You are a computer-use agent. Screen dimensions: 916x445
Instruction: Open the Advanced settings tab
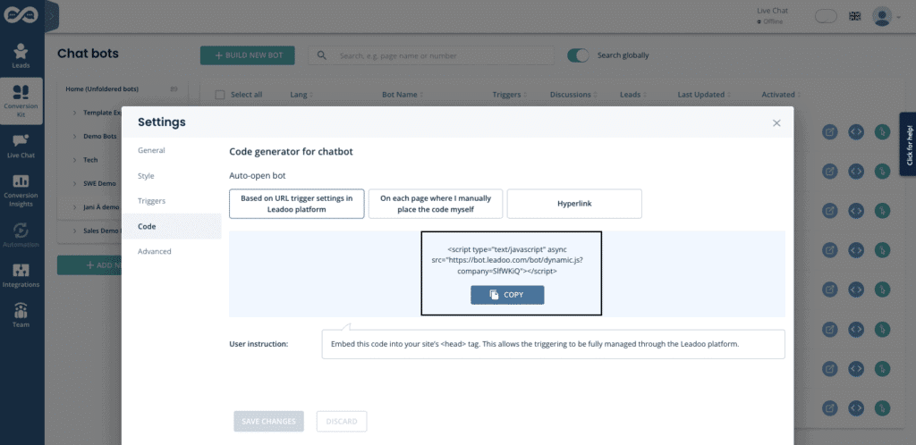[154, 251]
